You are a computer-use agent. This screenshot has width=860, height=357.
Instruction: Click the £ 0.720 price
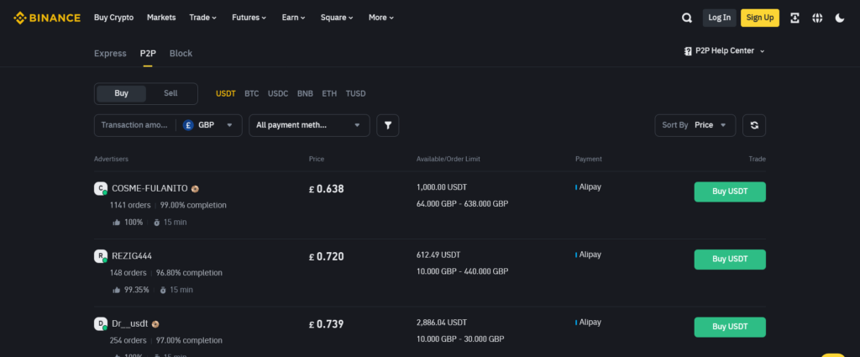327,257
